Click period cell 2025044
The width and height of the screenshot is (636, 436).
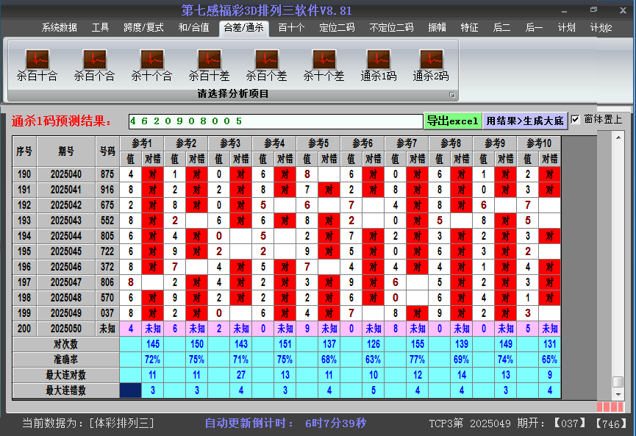click(66, 236)
